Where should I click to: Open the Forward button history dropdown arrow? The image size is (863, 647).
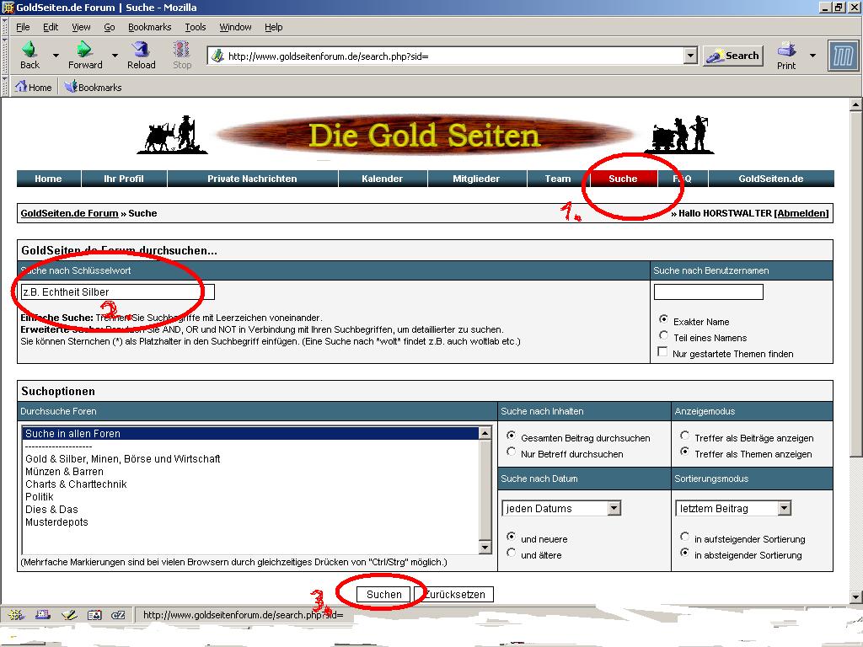click(115, 55)
